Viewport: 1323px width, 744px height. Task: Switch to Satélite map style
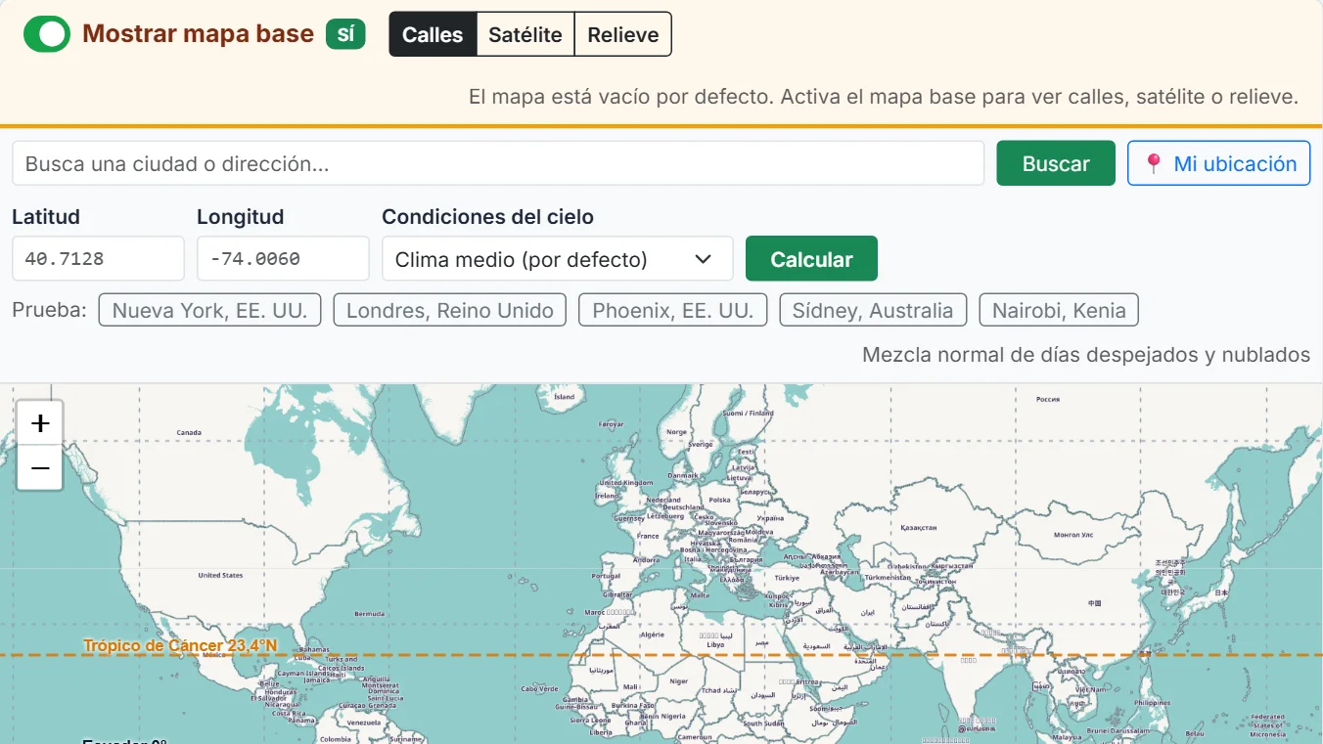pos(525,34)
